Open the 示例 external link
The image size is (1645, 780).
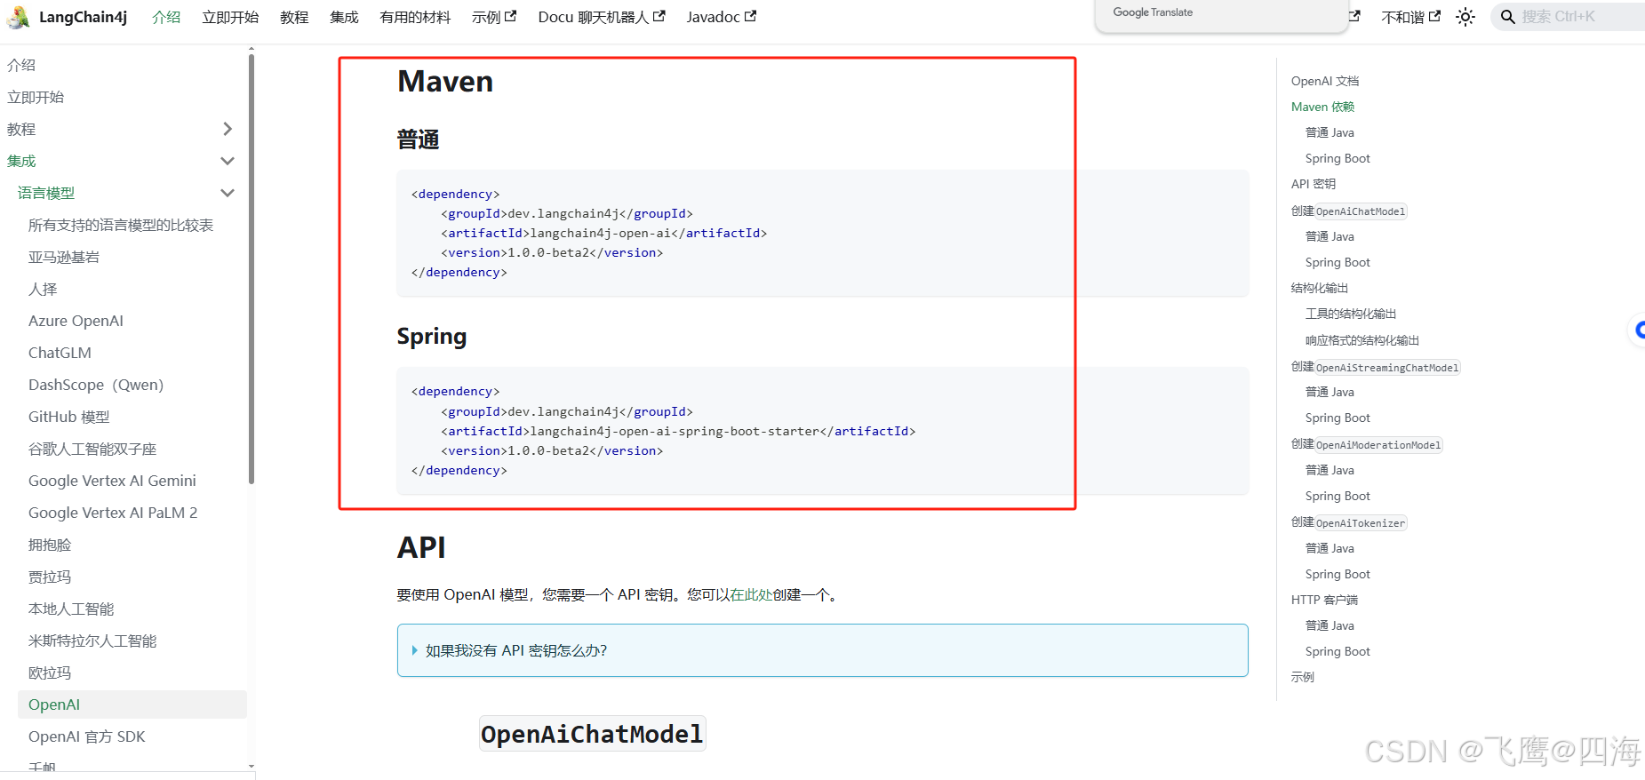(x=494, y=17)
